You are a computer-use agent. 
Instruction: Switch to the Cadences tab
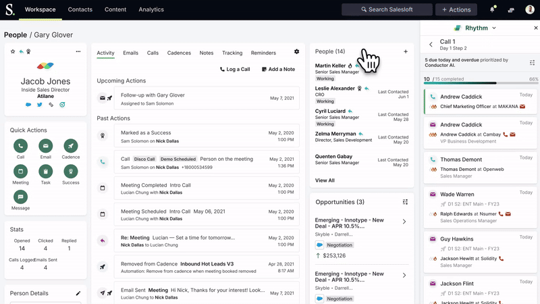[x=179, y=53]
